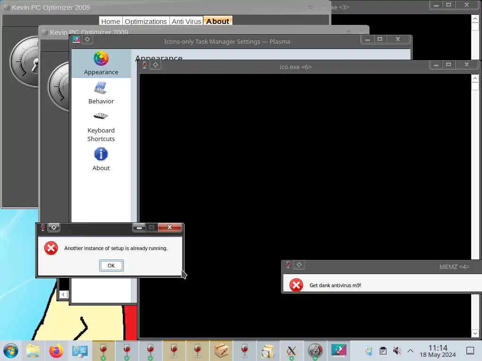
Task: Click wine glass between box and documents icons
Action: (245, 351)
